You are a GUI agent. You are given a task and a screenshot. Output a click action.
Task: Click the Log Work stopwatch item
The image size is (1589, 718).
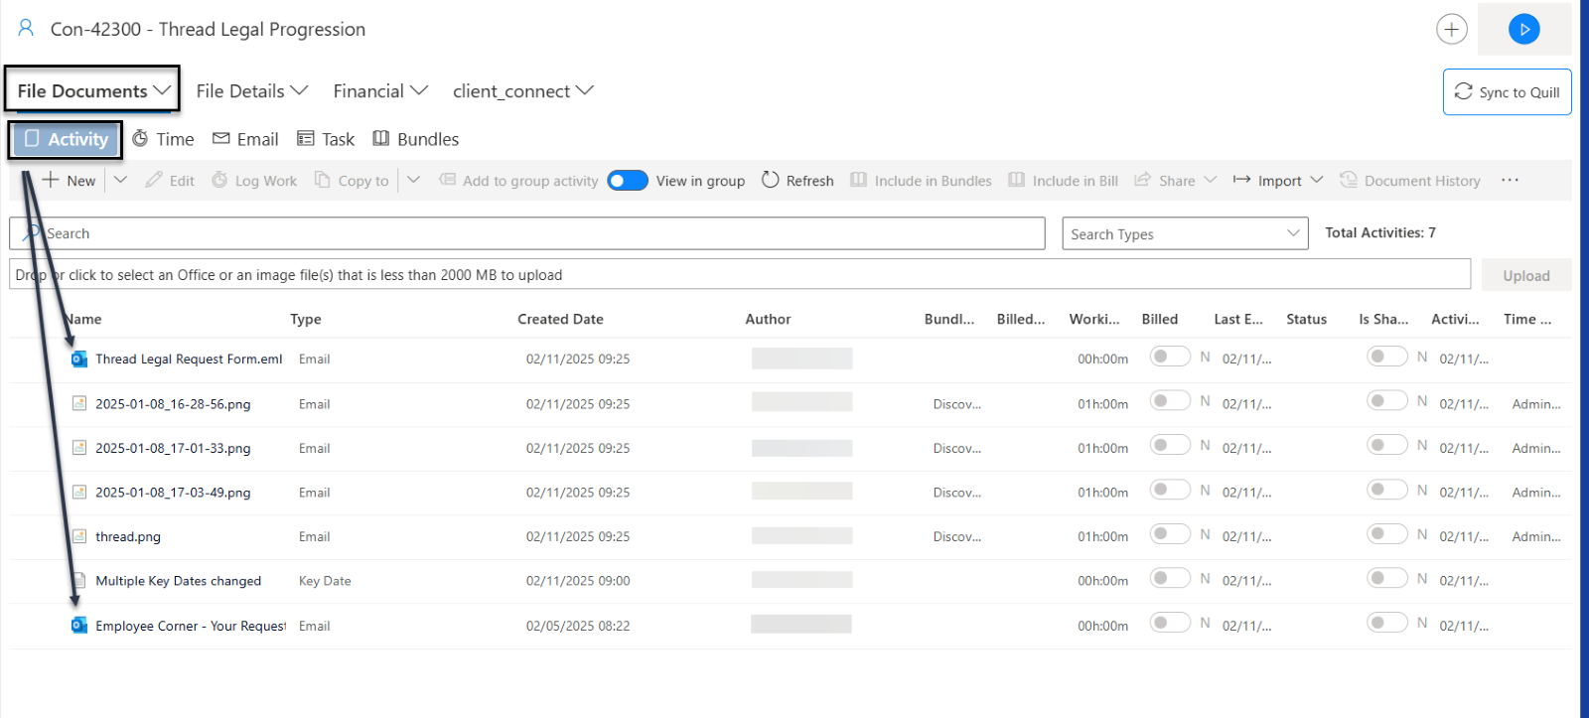(254, 180)
